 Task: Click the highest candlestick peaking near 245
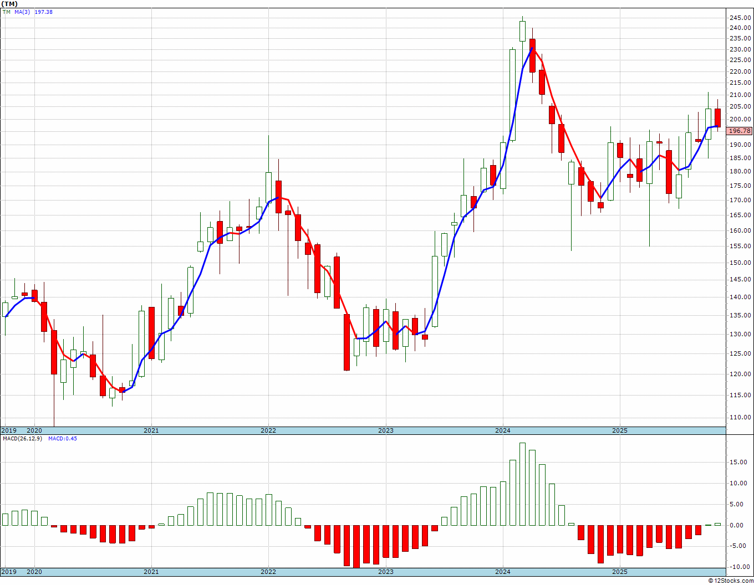click(522, 31)
